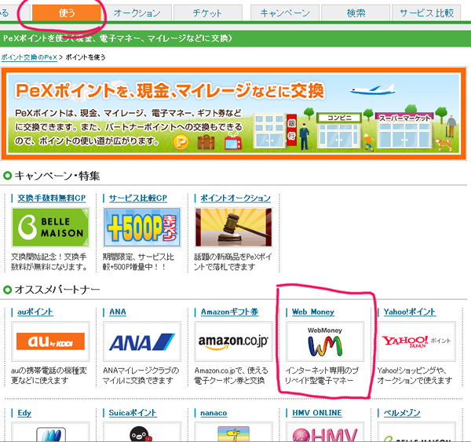Image resolution: width=471 pixels, height=442 pixels.
Task: Open the auポイント link
Action: [x=35, y=312]
